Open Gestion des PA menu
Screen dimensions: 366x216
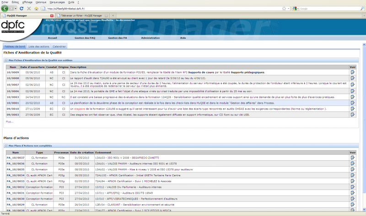pyautogui.click(x=118, y=38)
